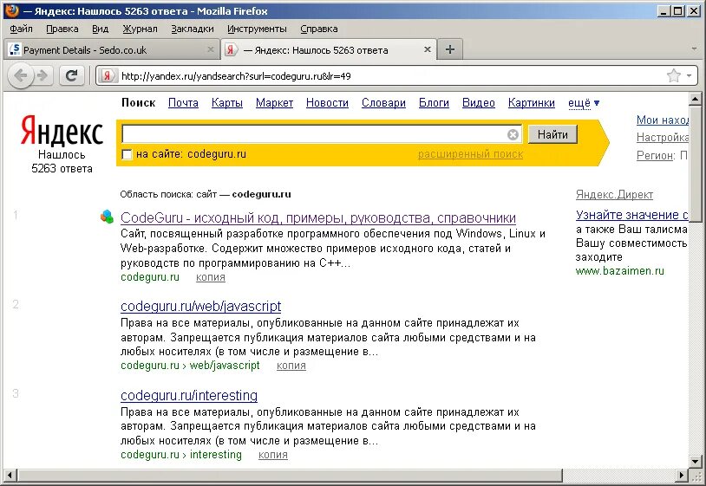Click the horizontal scrollbar right arrow
This screenshot has width=706, height=486.
682,475
